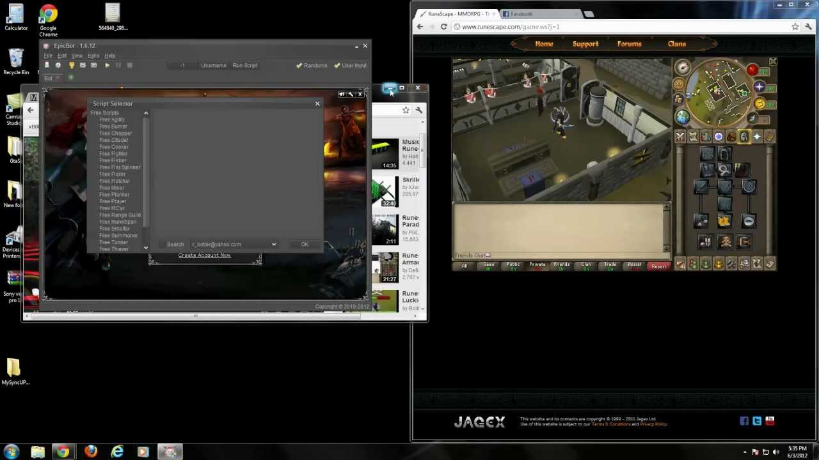819x460 pixels.
Task: Select Free Cooker script
Action: click(114, 147)
